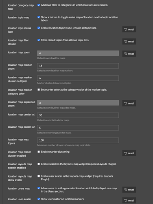Image resolution: width=153 pixels, height=204 pixels.
Task: Edit location map max topics field
Action: tap(78, 140)
